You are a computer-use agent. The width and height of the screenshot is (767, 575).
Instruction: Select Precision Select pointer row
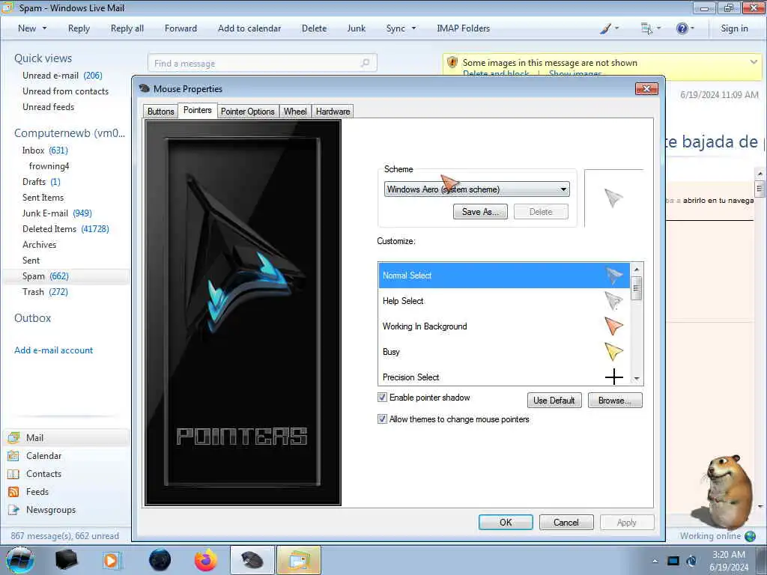pos(504,377)
